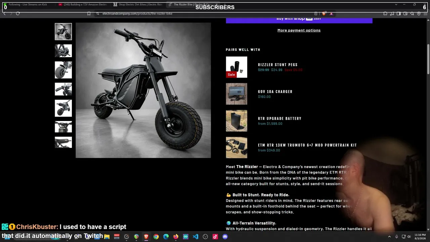Open Arduino IDE taskbar icon
430x242 pixels.
pyautogui.click(x=185, y=237)
